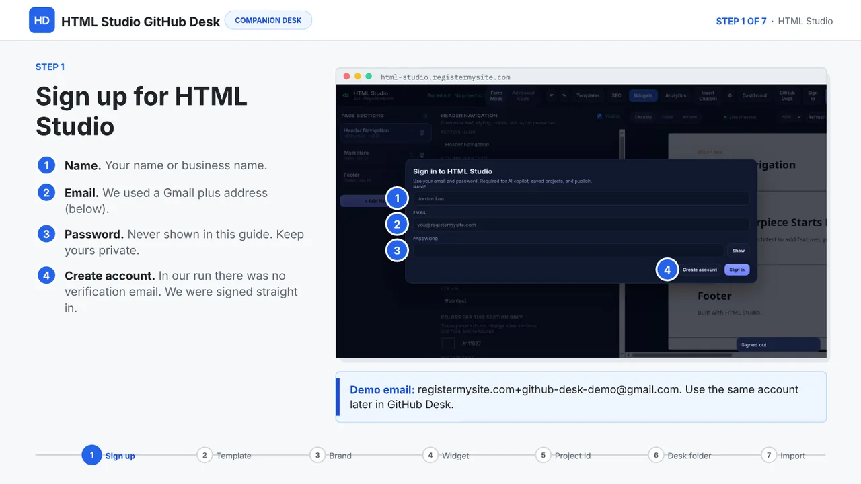Click the COMPANION DESK badge
This screenshot has height=484, width=861.
coord(268,20)
